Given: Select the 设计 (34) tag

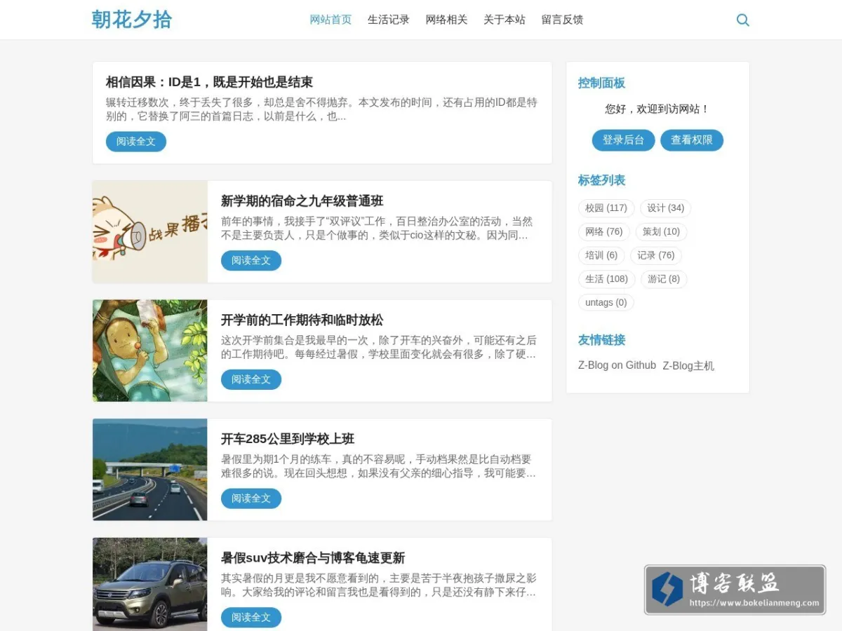Looking at the screenshot, I should [666, 208].
